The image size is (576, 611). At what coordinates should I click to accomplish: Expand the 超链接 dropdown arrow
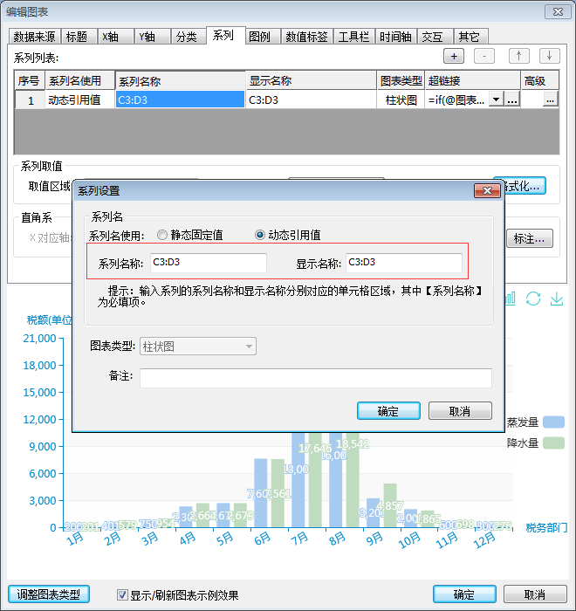click(497, 100)
